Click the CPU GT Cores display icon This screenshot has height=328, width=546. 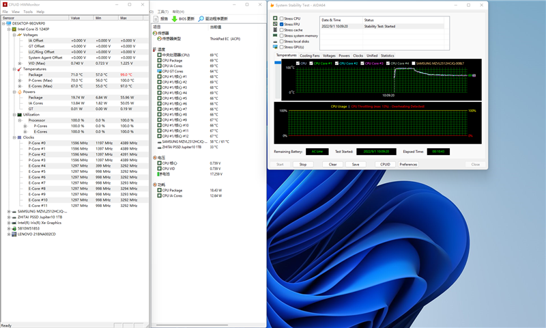point(159,71)
